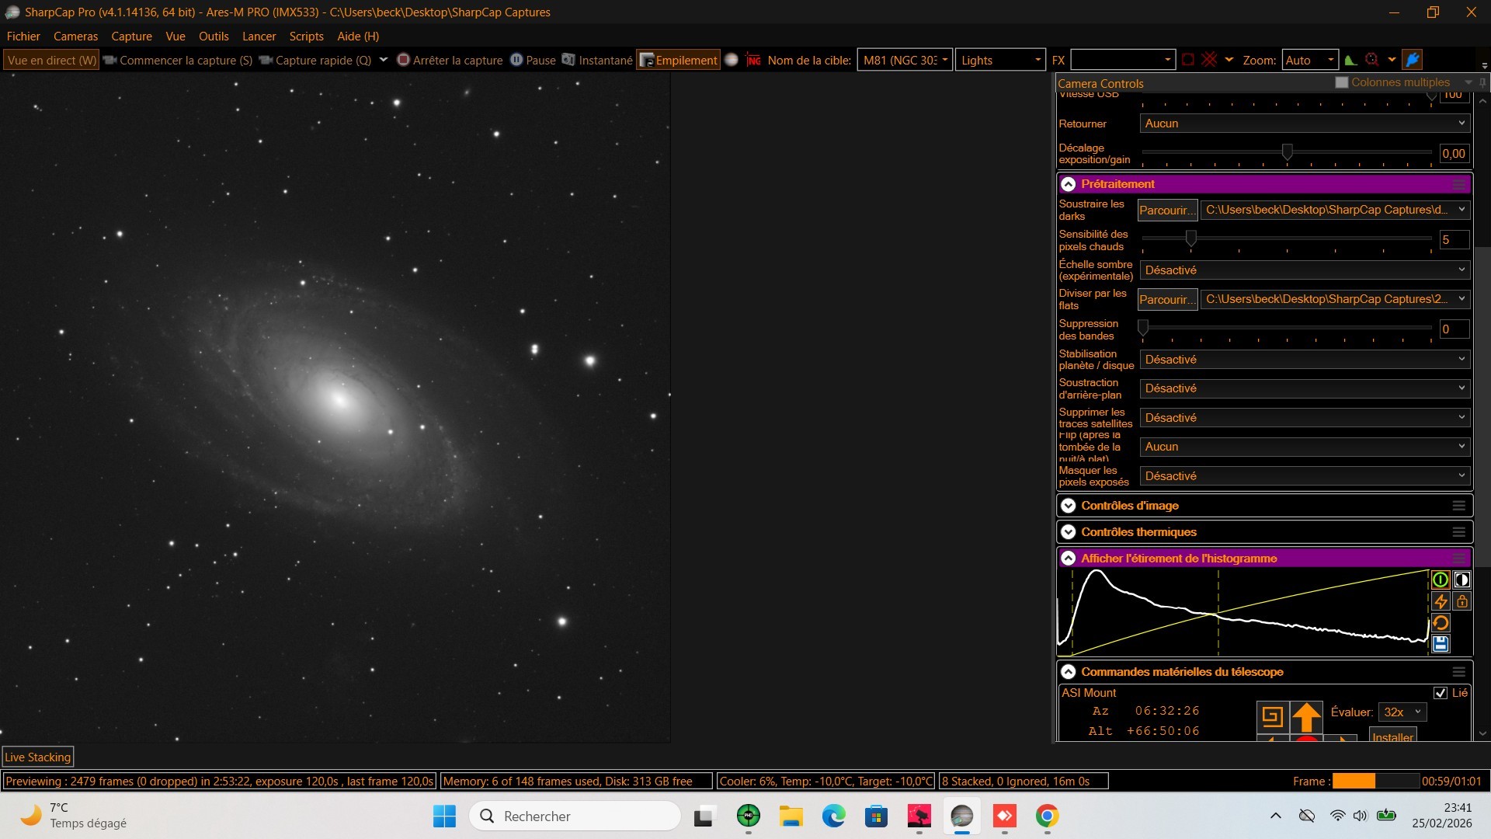
Task: Open the reticle options dropdown arrow
Action: pyautogui.click(x=1229, y=60)
